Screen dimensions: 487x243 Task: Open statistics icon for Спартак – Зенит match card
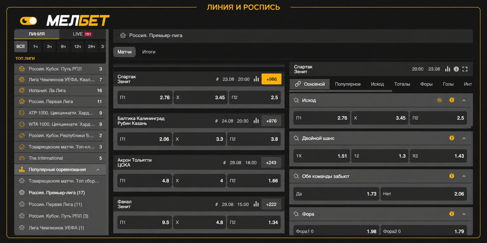click(256, 79)
